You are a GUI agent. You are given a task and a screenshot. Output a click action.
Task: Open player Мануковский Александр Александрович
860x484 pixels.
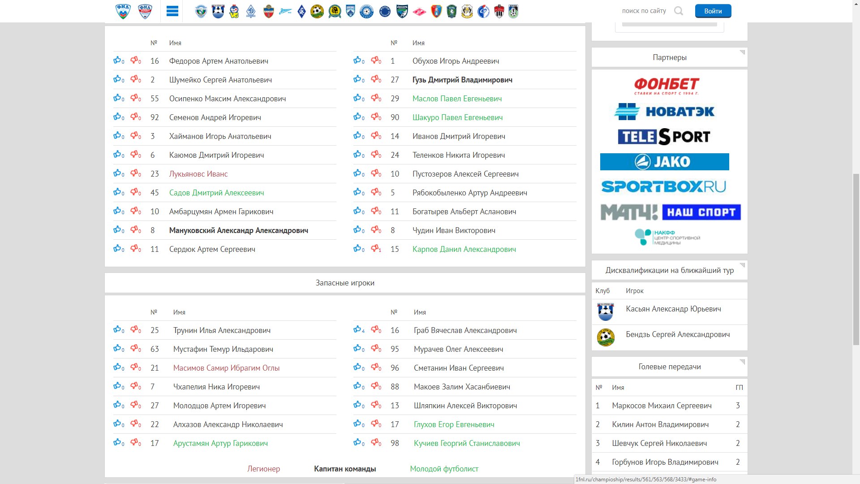(x=238, y=230)
